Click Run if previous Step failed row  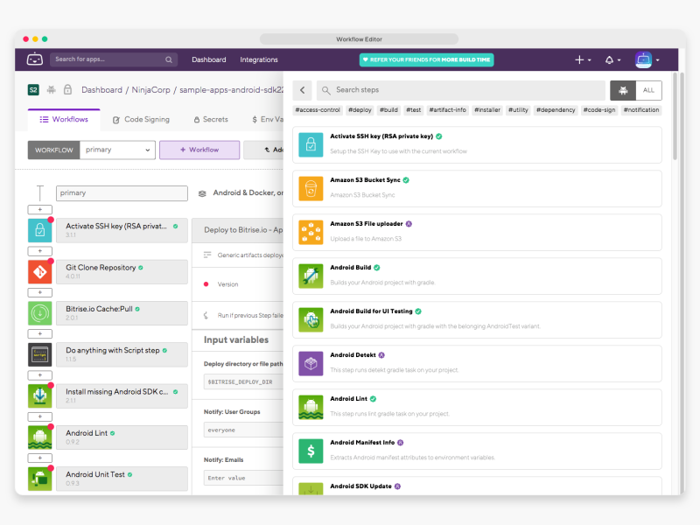tap(237, 316)
